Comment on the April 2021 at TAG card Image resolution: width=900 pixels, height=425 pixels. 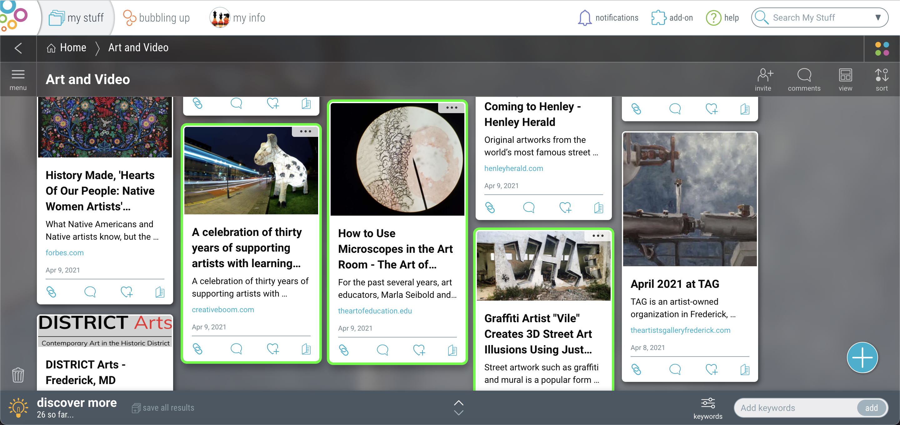pos(675,369)
